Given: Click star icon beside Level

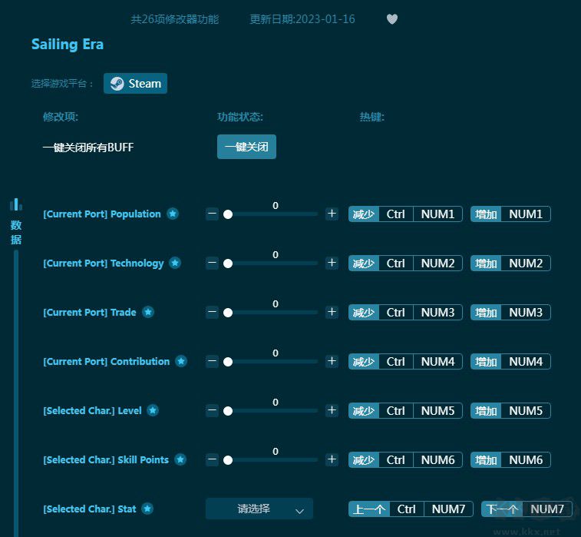Looking at the screenshot, I should (153, 410).
